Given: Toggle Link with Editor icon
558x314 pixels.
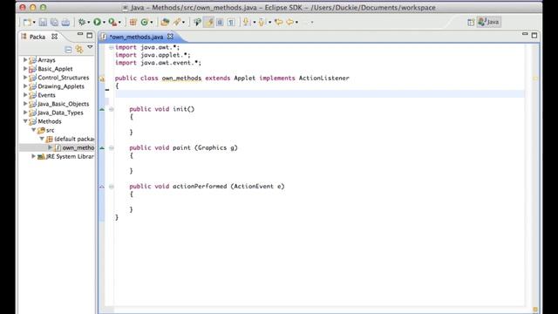Looking at the screenshot, I should [x=79, y=49].
